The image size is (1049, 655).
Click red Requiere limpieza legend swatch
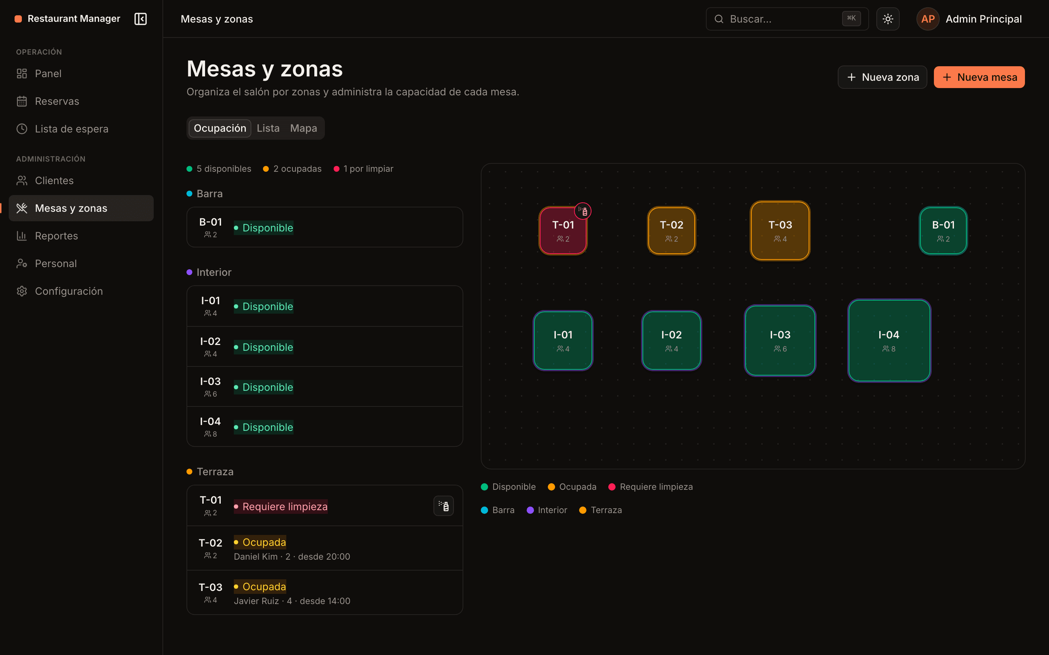[x=612, y=487]
